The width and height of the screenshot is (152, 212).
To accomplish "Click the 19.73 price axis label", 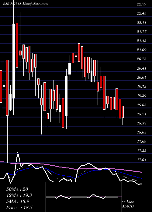I will click(x=142, y=87).
